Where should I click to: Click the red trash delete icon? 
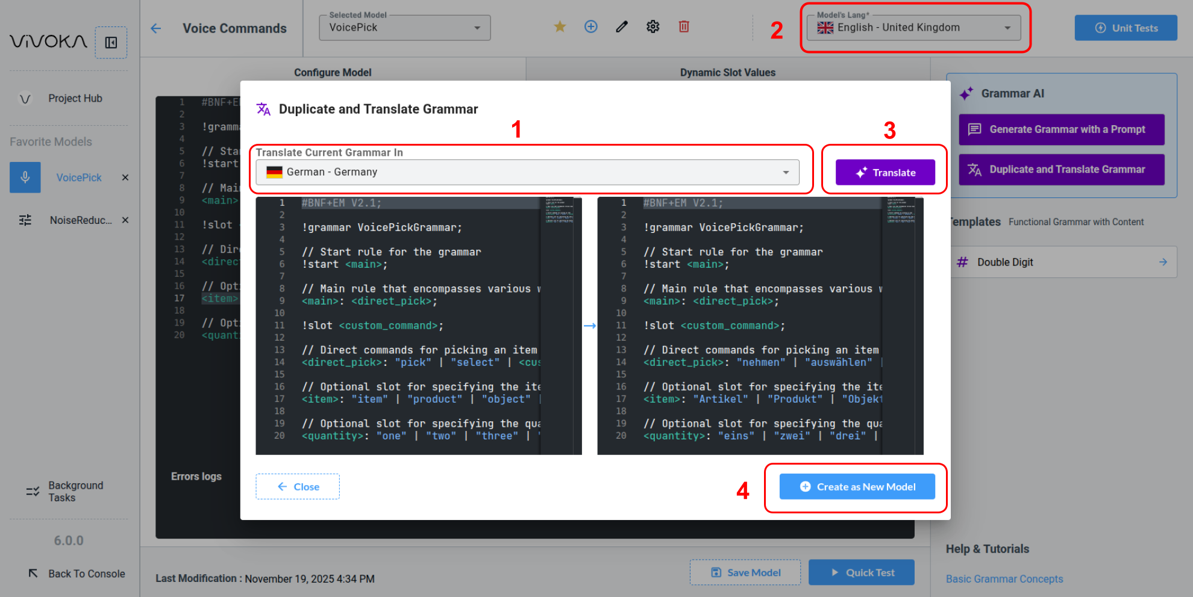pos(684,26)
